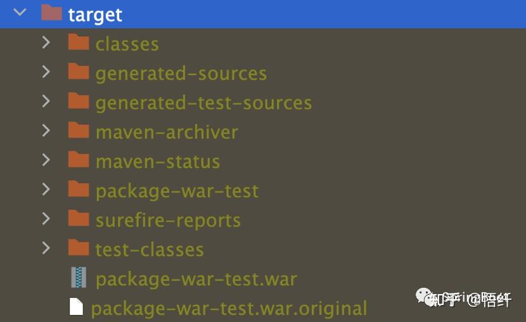Collapse the target folder
This screenshot has width=526, height=322.
(20, 13)
